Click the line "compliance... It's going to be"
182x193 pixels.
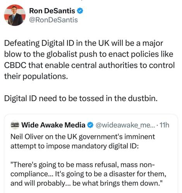[x=88, y=174]
